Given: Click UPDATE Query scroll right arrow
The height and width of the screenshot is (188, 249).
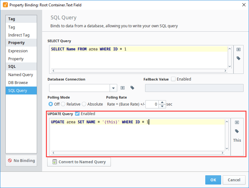Looking at the screenshot, I should (x=222, y=153).
